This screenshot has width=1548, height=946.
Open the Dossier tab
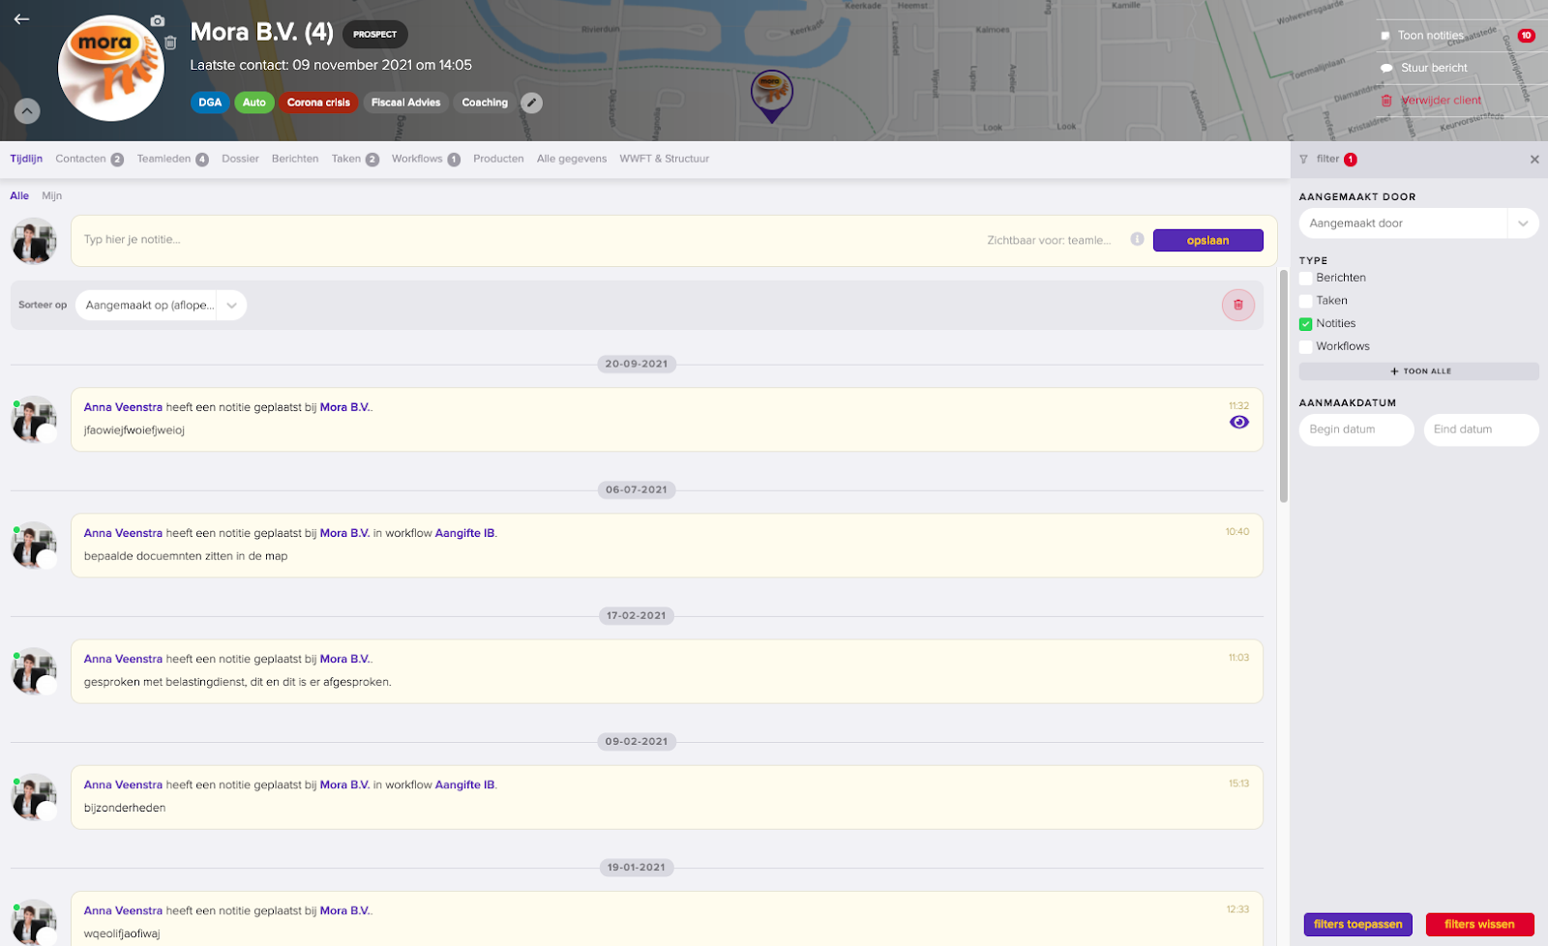(x=240, y=159)
